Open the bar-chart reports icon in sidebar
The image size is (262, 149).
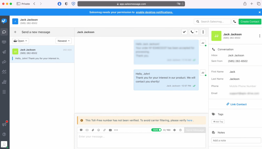[x=4, y=82]
